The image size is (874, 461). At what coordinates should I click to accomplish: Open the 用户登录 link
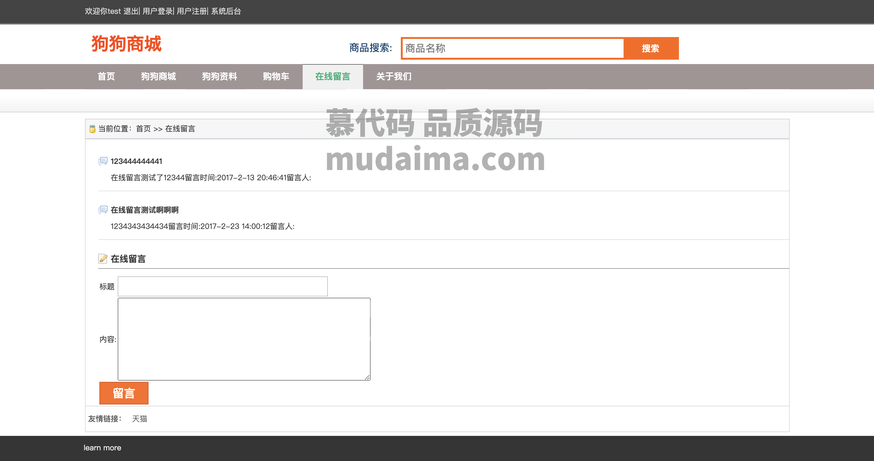[x=157, y=11]
